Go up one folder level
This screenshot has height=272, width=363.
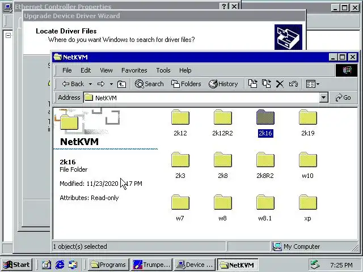[121, 84]
